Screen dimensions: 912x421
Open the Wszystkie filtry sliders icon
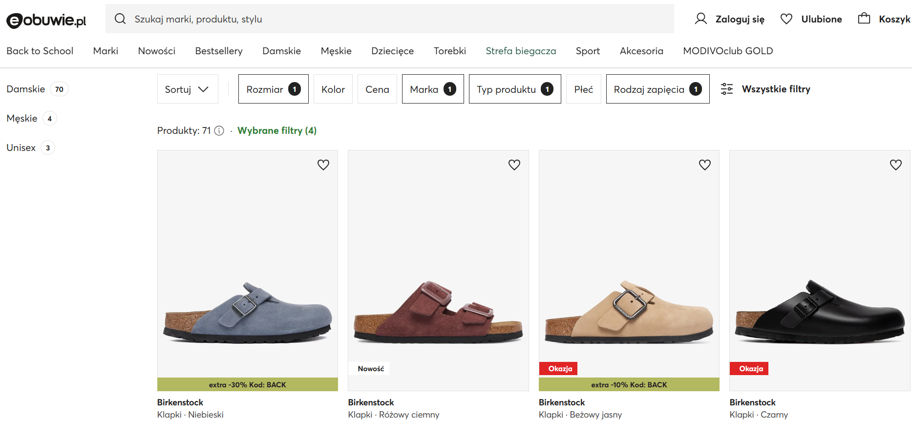pyautogui.click(x=727, y=89)
